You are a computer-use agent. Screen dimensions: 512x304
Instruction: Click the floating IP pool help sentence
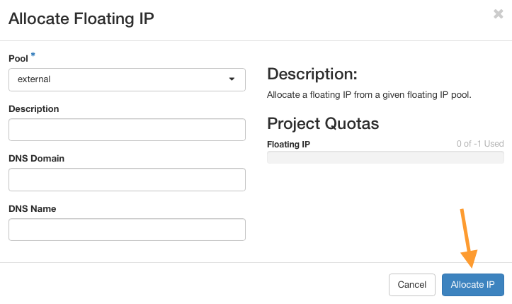point(368,94)
